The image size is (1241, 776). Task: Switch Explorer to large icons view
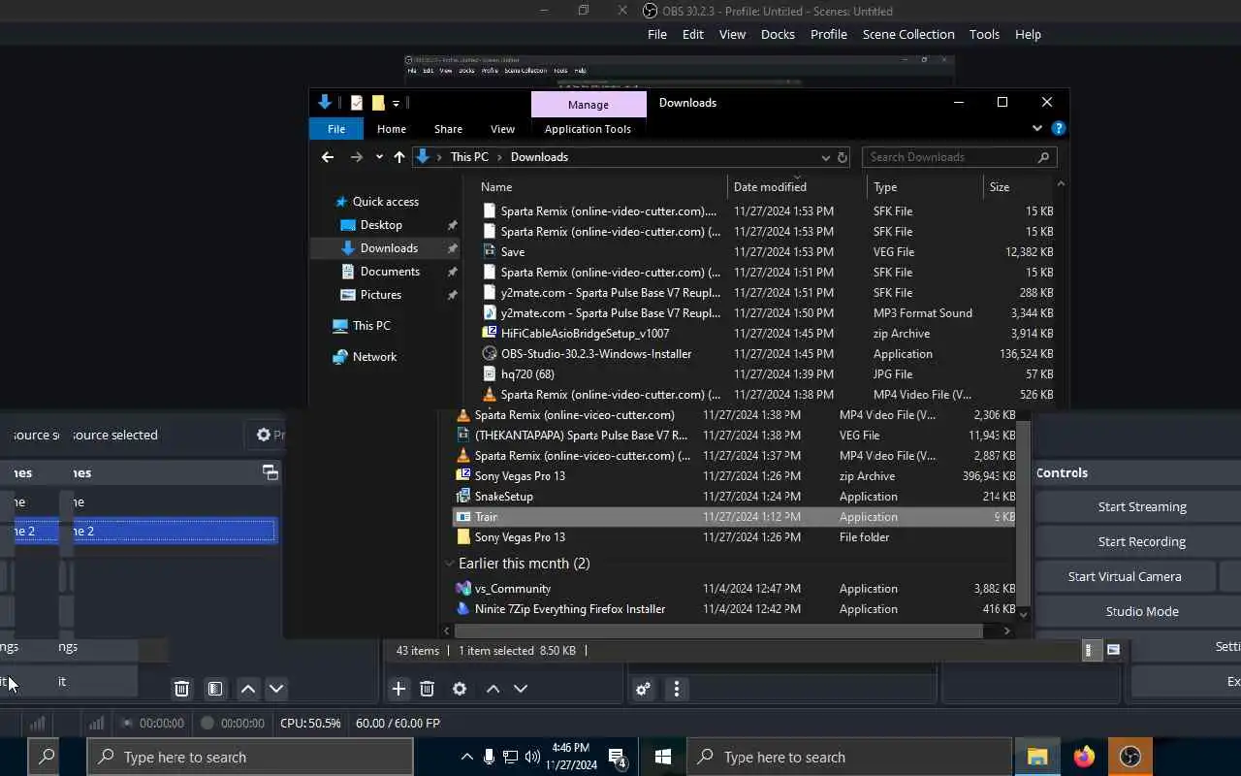tap(1113, 650)
